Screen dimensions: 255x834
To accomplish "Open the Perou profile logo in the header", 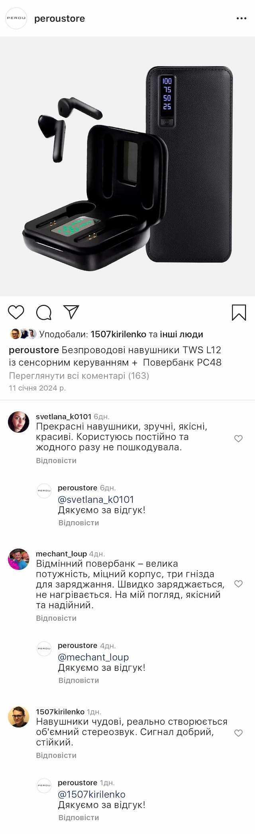I will 16,18.
